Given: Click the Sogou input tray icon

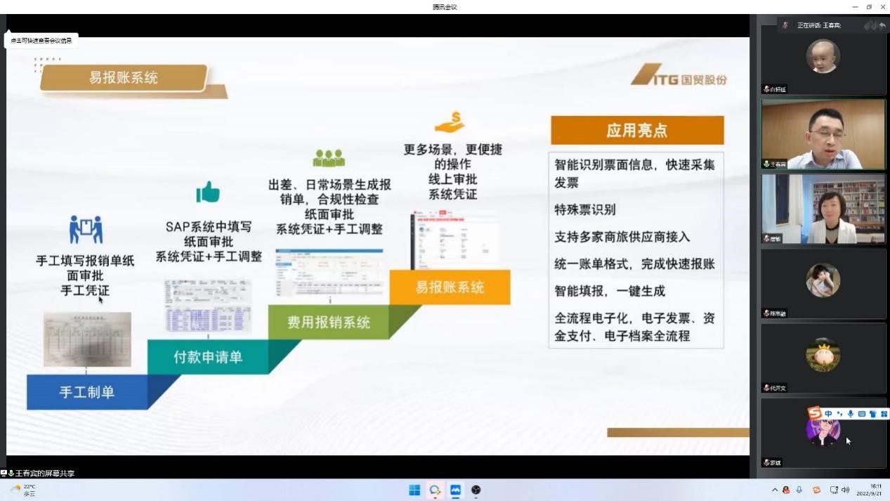Looking at the screenshot, I should [x=816, y=490].
